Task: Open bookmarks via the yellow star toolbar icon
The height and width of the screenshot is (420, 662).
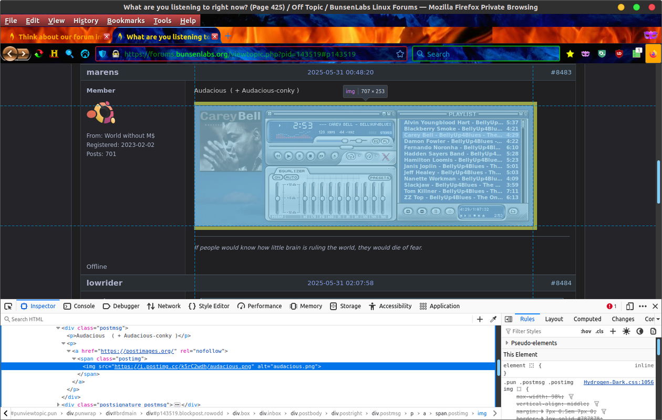Action: pyautogui.click(x=570, y=54)
